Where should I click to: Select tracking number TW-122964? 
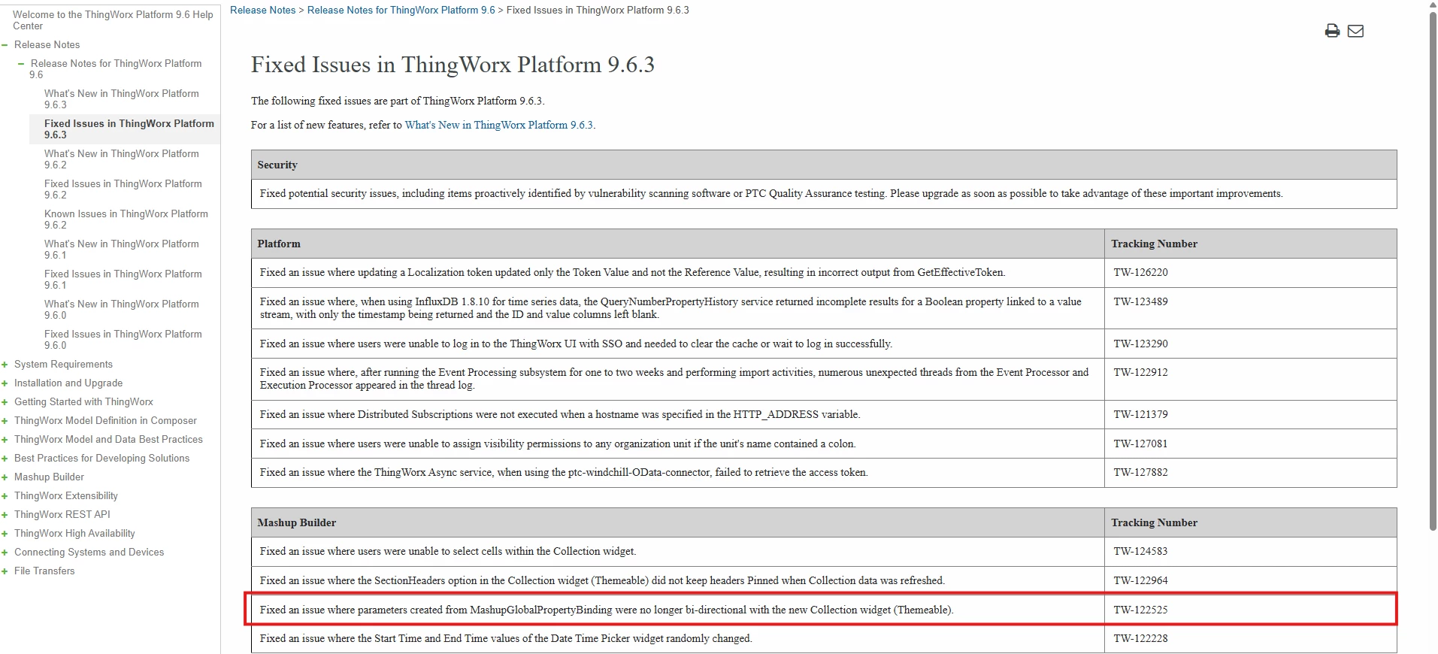pyautogui.click(x=1140, y=581)
